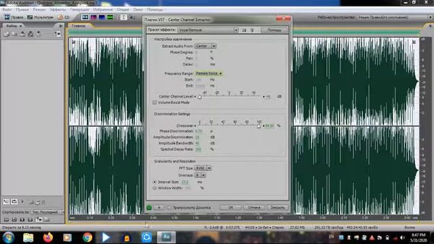Click the Помощь help button in dialog
434x244 pixels.
(275, 30)
